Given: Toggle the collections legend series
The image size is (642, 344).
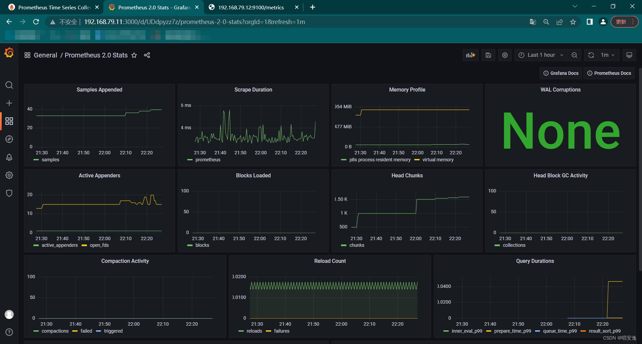Looking at the screenshot, I should pyautogui.click(x=514, y=245).
